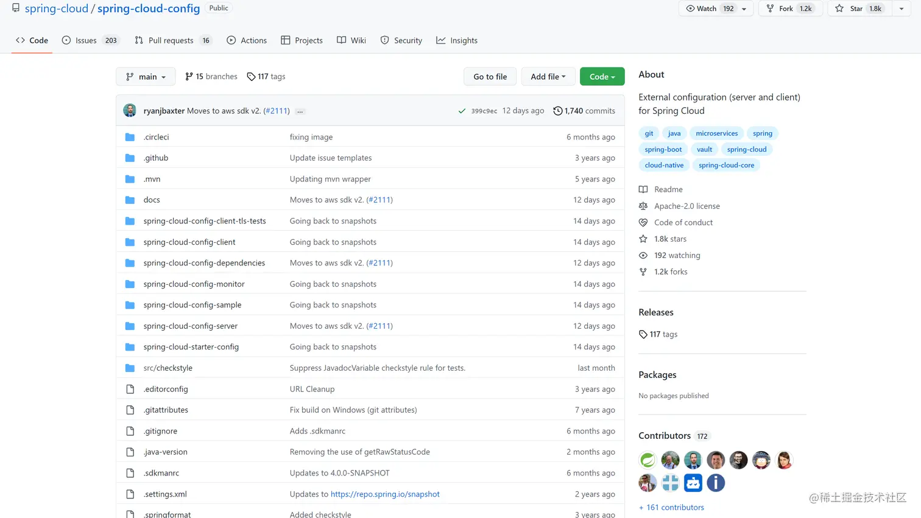Open the .circleci folder

(157, 137)
